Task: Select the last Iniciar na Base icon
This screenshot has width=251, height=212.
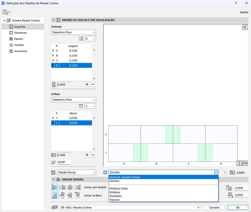Action: point(77,195)
